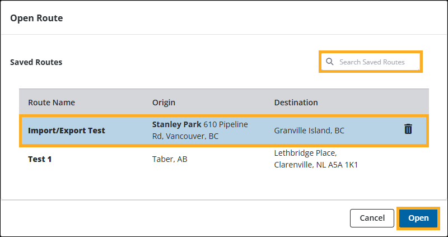The image size is (448, 237).
Task: Cancel the Open Route dialog
Action: tap(372, 218)
